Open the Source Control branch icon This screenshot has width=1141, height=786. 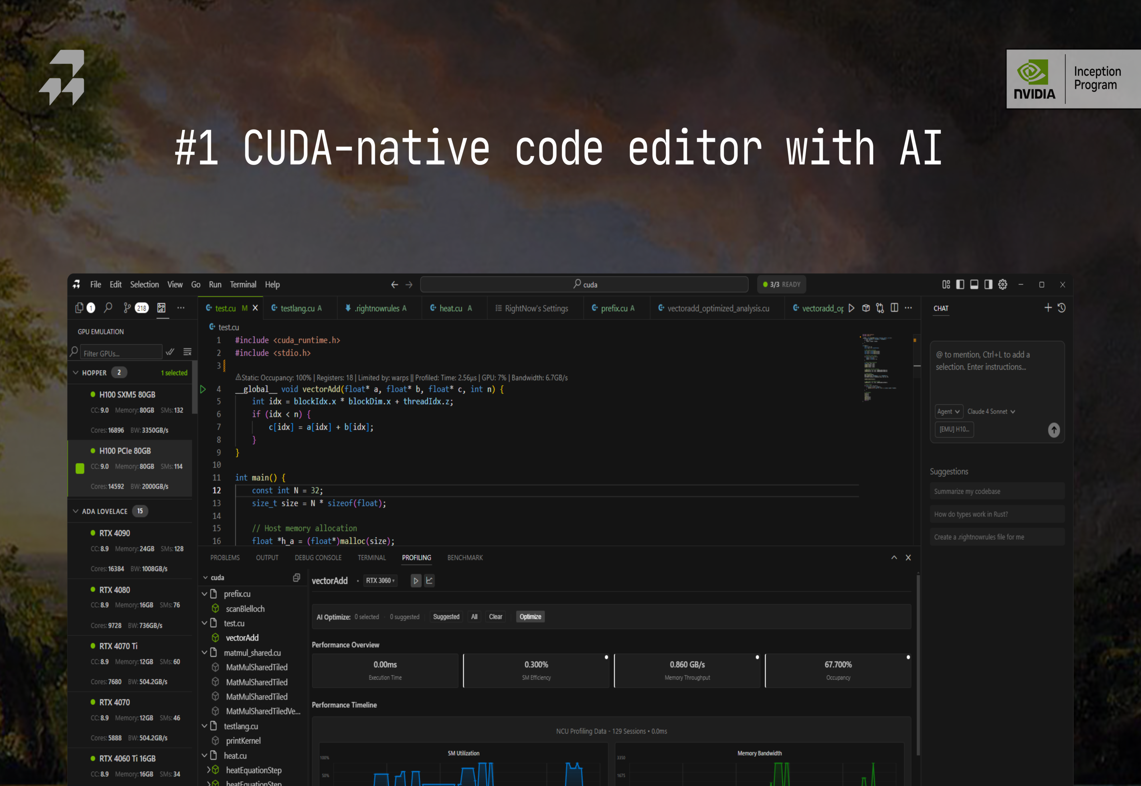[x=127, y=308]
